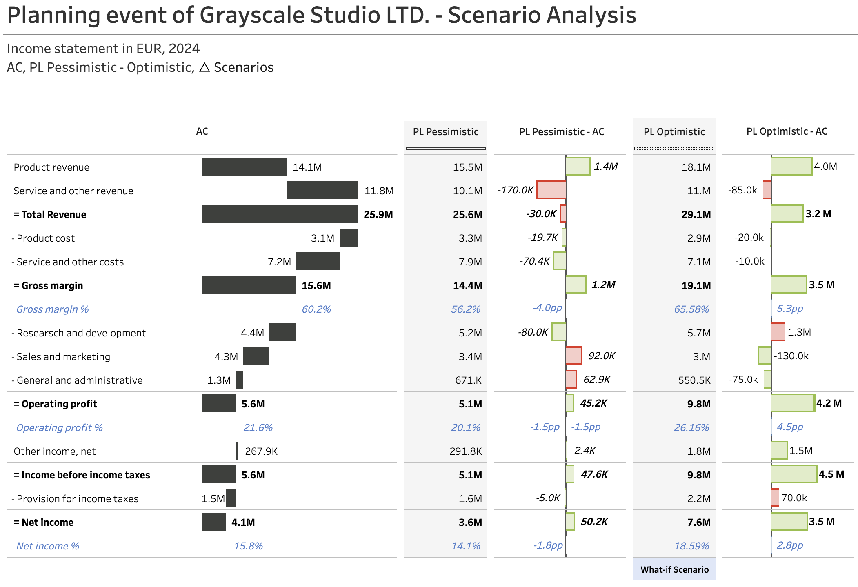858x587 pixels.
Task: Click the red 92.0K variance bar
Action: [x=574, y=356]
